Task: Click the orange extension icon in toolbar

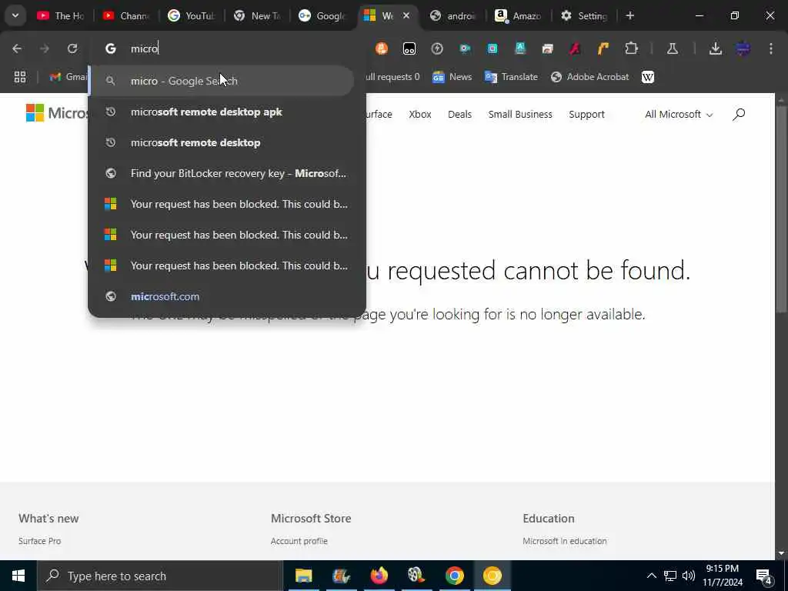Action: pyautogui.click(x=382, y=48)
